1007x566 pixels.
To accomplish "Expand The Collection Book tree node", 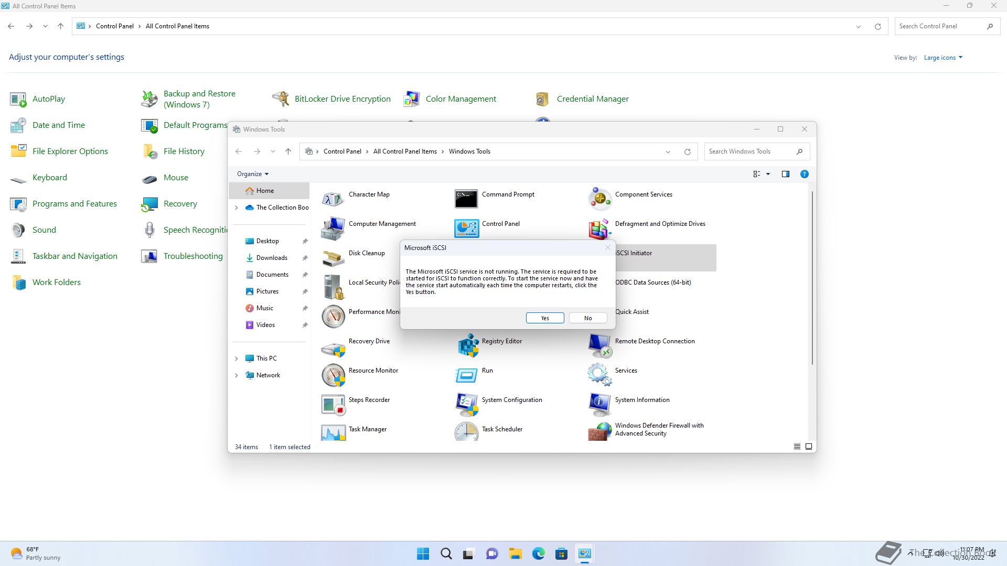I will [x=236, y=208].
